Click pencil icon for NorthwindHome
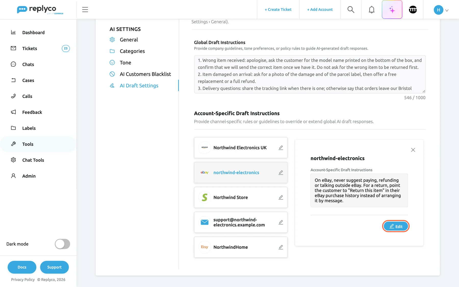Image resolution: width=459 pixels, height=287 pixels. click(x=281, y=247)
